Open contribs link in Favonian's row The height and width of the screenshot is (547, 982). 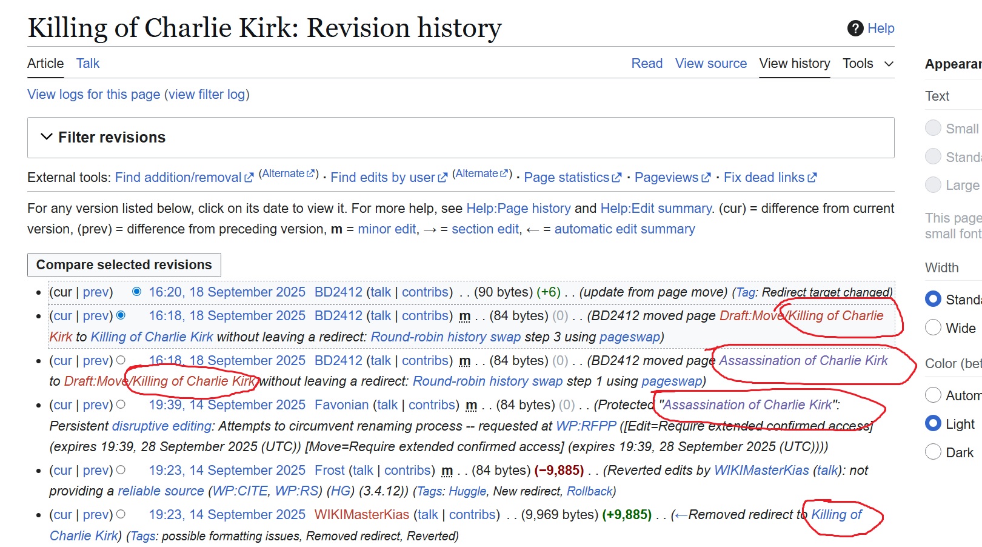(432, 405)
